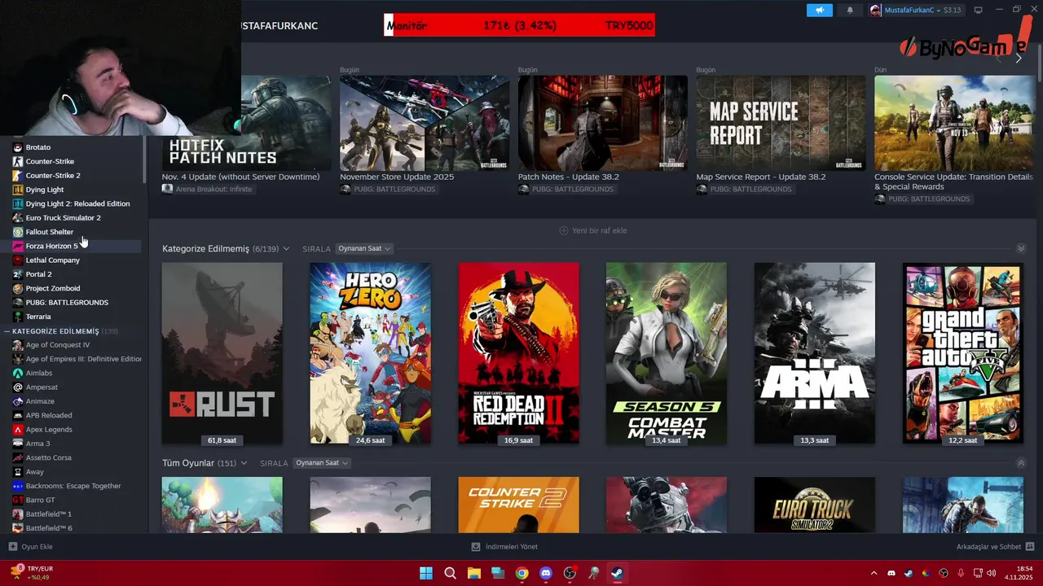Viewport: 1043px width, 586px height.
Task: Open the Combat Master Season 5 cover
Action: [667, 353]
